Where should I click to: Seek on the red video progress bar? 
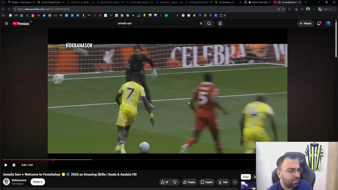28,160
